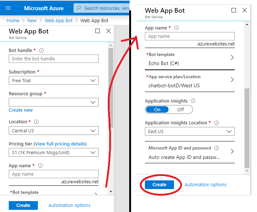The height and width of the screenshot is (212, 257).
Task: Click info icon for Application Insights Location
Action: click(x=217, y=123)
